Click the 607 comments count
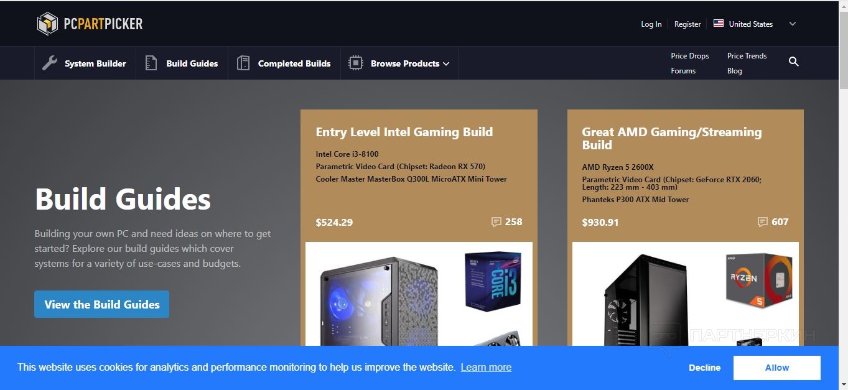This screenshot has width=848, height=390. (780, 221)
